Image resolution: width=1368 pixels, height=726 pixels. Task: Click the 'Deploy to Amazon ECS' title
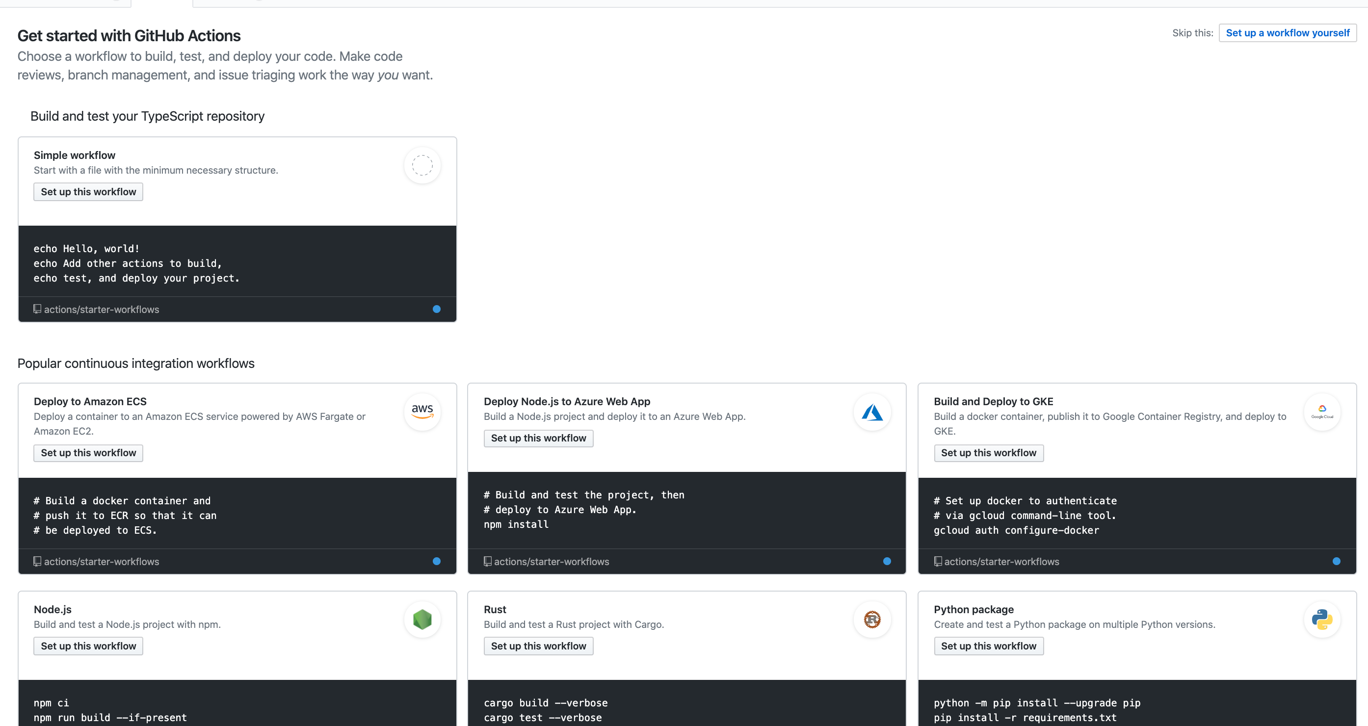click(x=90, y=401)
